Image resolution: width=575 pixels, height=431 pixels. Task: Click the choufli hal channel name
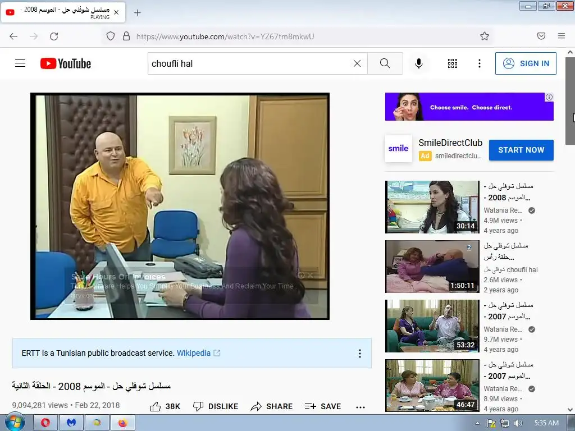point(511,270)
